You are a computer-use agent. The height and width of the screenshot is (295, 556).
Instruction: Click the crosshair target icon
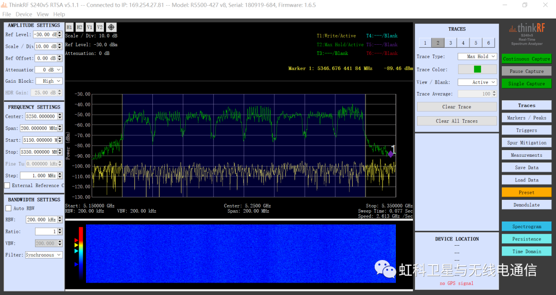click(111, 27)
